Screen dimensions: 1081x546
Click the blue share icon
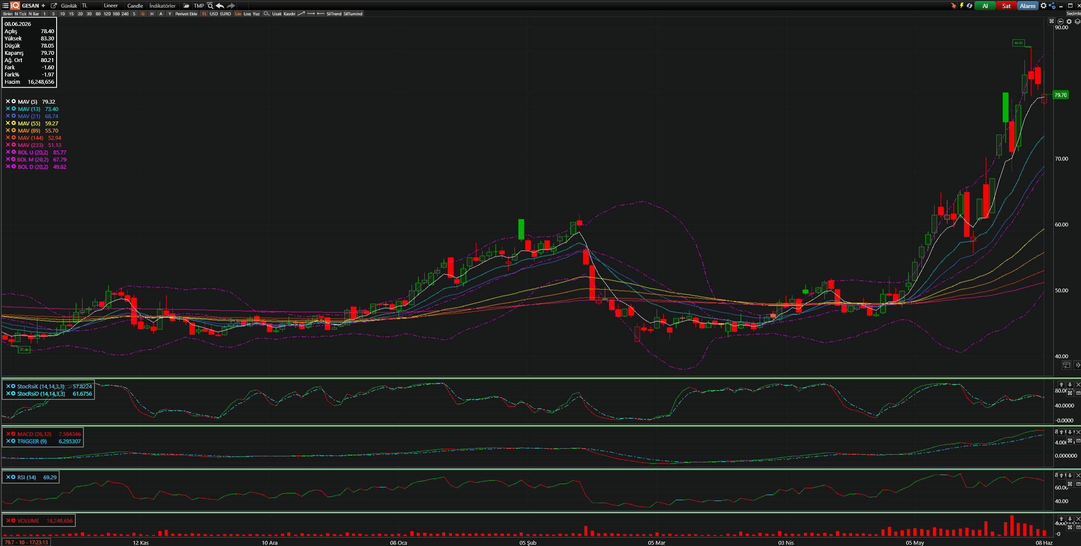pos(1052,6)
